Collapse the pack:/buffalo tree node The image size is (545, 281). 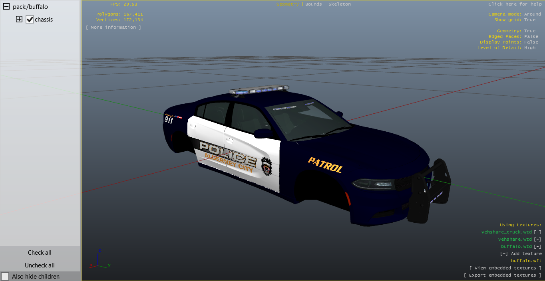click(x=6, y=7)
